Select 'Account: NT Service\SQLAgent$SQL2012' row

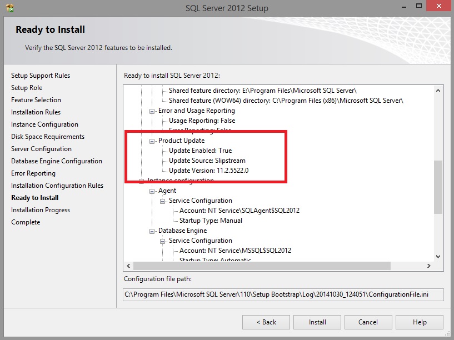(240, 211)
